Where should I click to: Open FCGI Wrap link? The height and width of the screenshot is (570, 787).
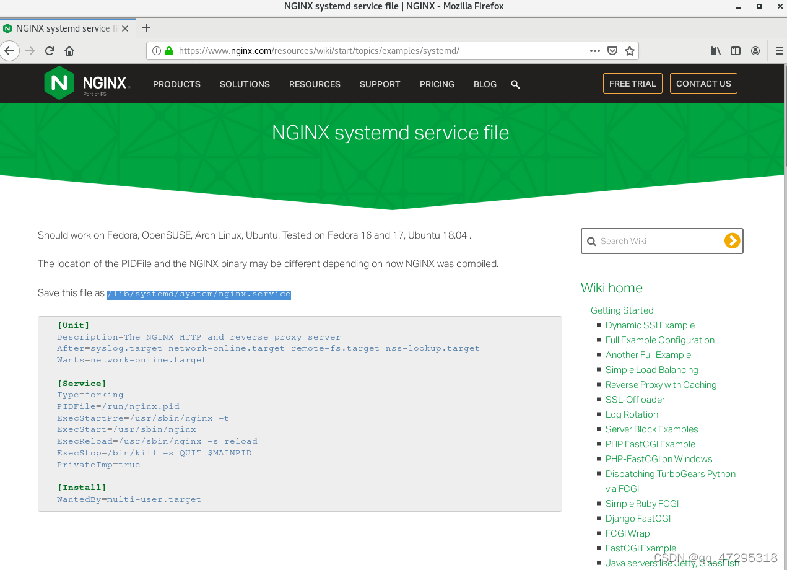(628, 533)
